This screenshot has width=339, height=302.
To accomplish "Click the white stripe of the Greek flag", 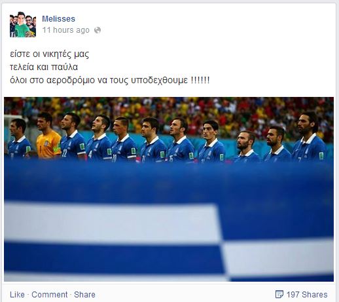I will [111, 223].
